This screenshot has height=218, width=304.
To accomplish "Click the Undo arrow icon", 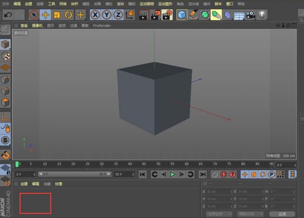I will tap(8, 15).
